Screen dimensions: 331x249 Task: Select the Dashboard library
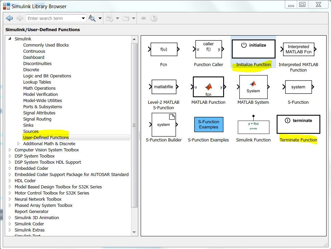pos(34,57)
